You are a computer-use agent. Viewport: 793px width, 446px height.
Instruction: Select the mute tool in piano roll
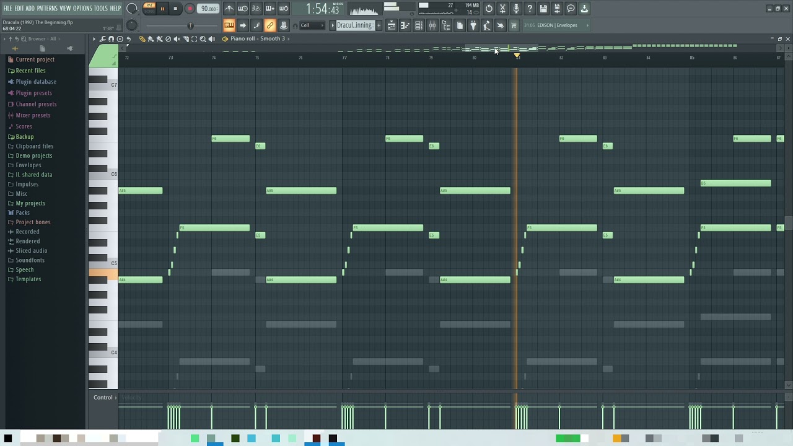177,39
